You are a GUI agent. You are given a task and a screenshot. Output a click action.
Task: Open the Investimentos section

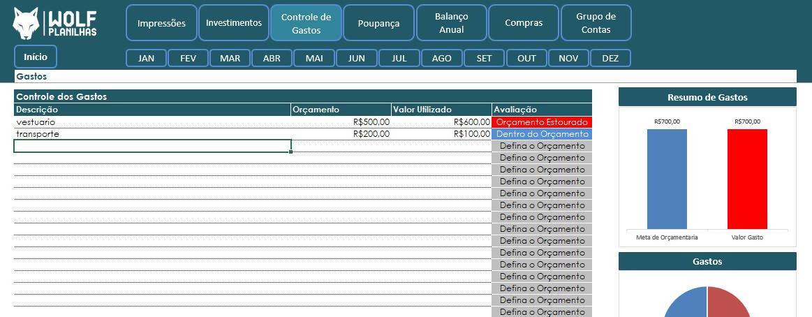pos(234,23)
